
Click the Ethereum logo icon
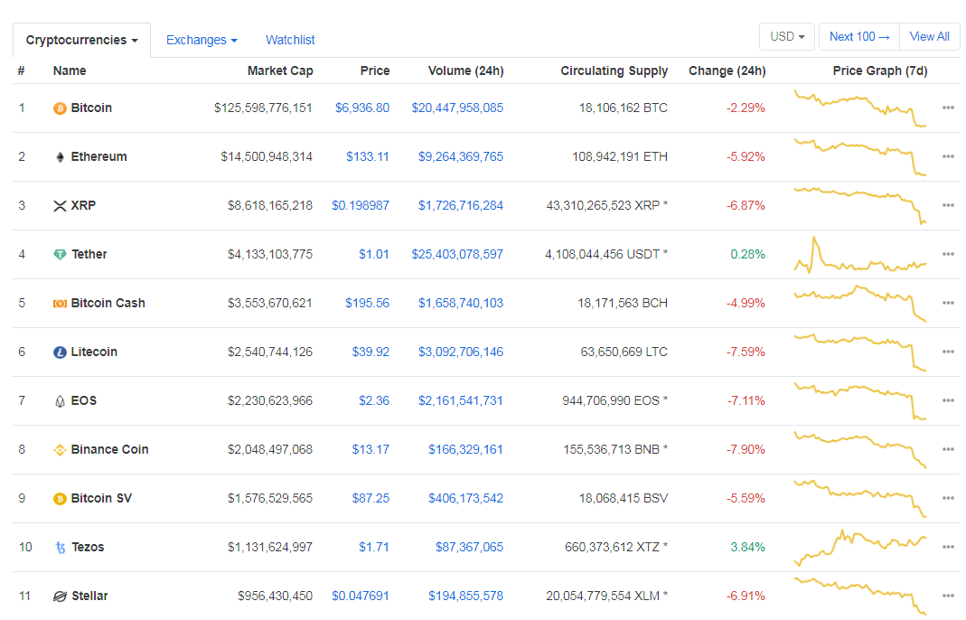pyautogui.click(x=59, y=156)
